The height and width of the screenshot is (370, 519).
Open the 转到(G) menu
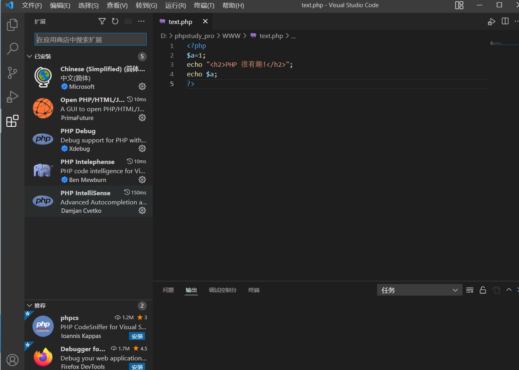point(146,5)
